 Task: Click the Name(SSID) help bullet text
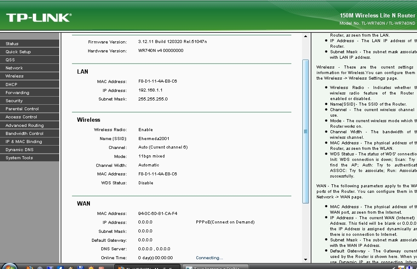point(368,104)
